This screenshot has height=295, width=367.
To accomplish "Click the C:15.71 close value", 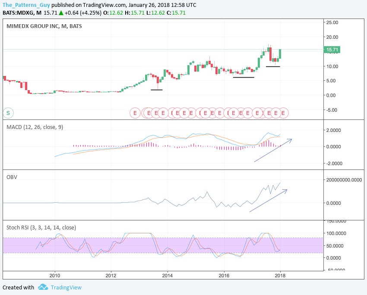I will (x=176, y=13).
